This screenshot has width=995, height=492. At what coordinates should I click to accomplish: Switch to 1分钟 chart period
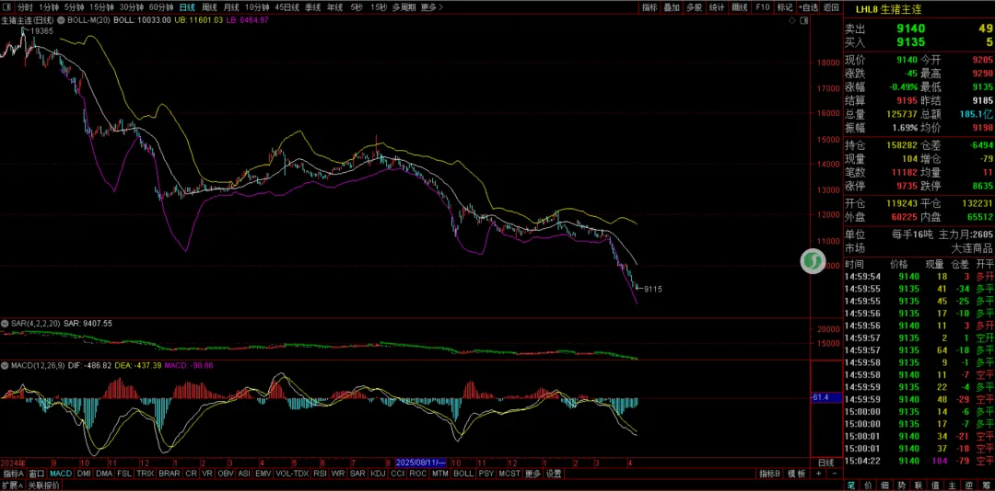pyautogui.click(x=49, y=7)
